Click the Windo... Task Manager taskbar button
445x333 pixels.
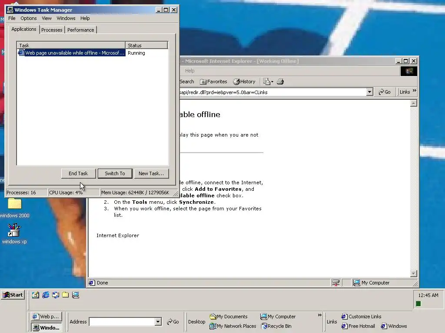click(x=46, y=328)
